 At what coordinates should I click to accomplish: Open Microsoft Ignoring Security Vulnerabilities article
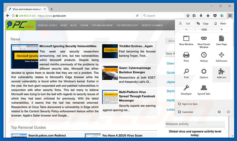pyautogui.click(x=68, y=46)
